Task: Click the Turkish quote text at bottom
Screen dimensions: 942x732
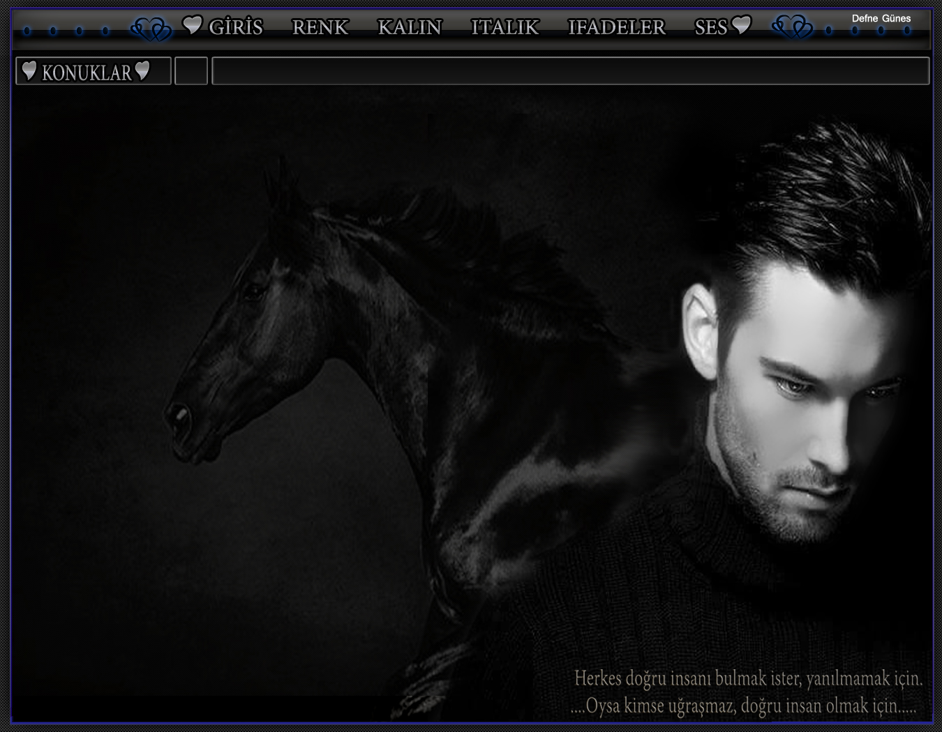Action: coord(747,692)
